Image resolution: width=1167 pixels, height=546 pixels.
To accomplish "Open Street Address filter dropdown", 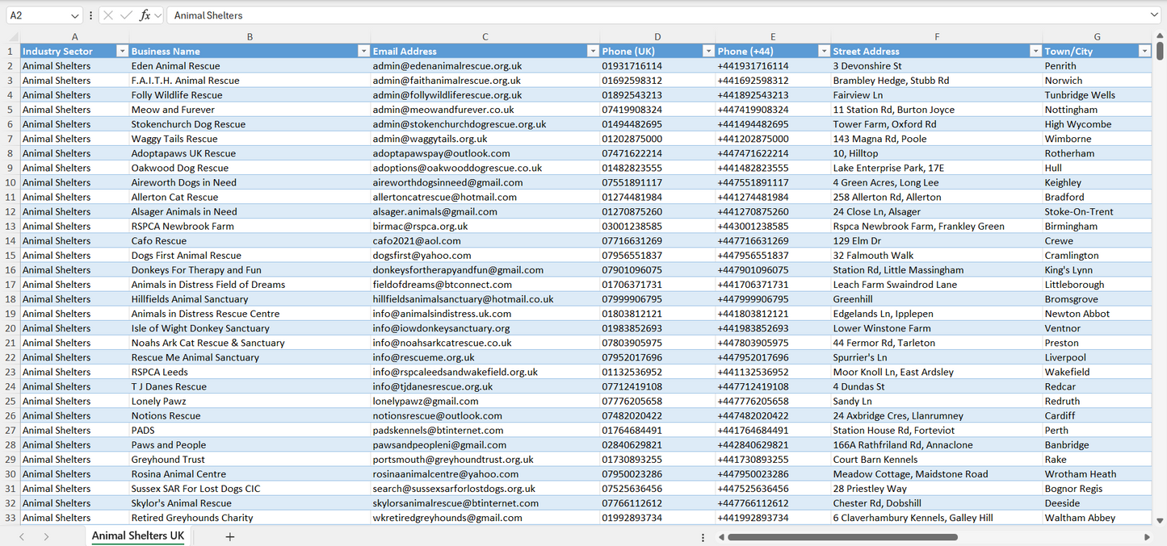I will click(x=1035, y=51).
